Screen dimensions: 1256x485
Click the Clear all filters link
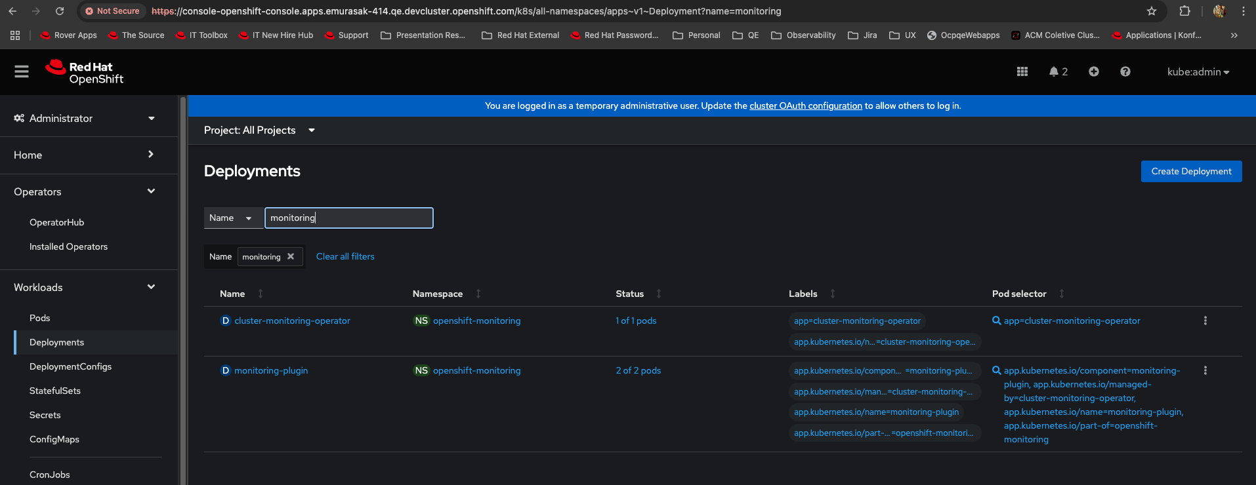[x=345, y=257]
